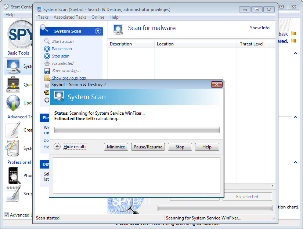The height and width of the screenshot is (229, 303).
Task: Open Update globe icon in Start Center
Action: coord(13,103)
